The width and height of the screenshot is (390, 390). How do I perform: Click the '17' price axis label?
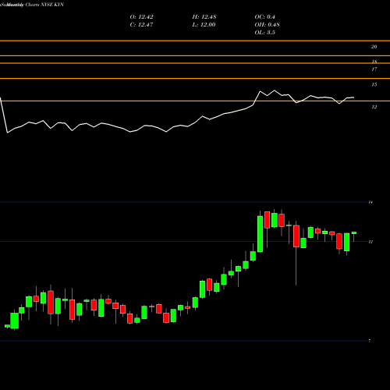click(x=374, y=69)
